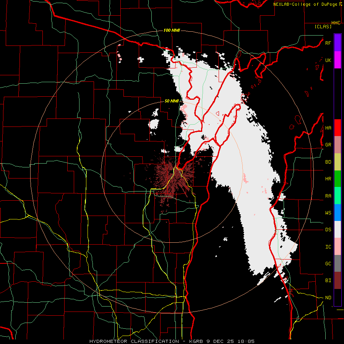Click the WS legend label
The height and width of the screenshot is (344, 344).
(328, 213)
